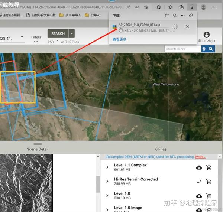
Task: Open downloads folder in popup
Action: [167, 16]
